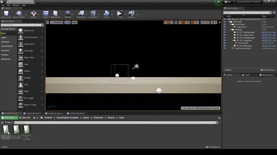Open the Filters button in Content Browser
The height and width of the screenshot is (155, 277).
[9, 122]
